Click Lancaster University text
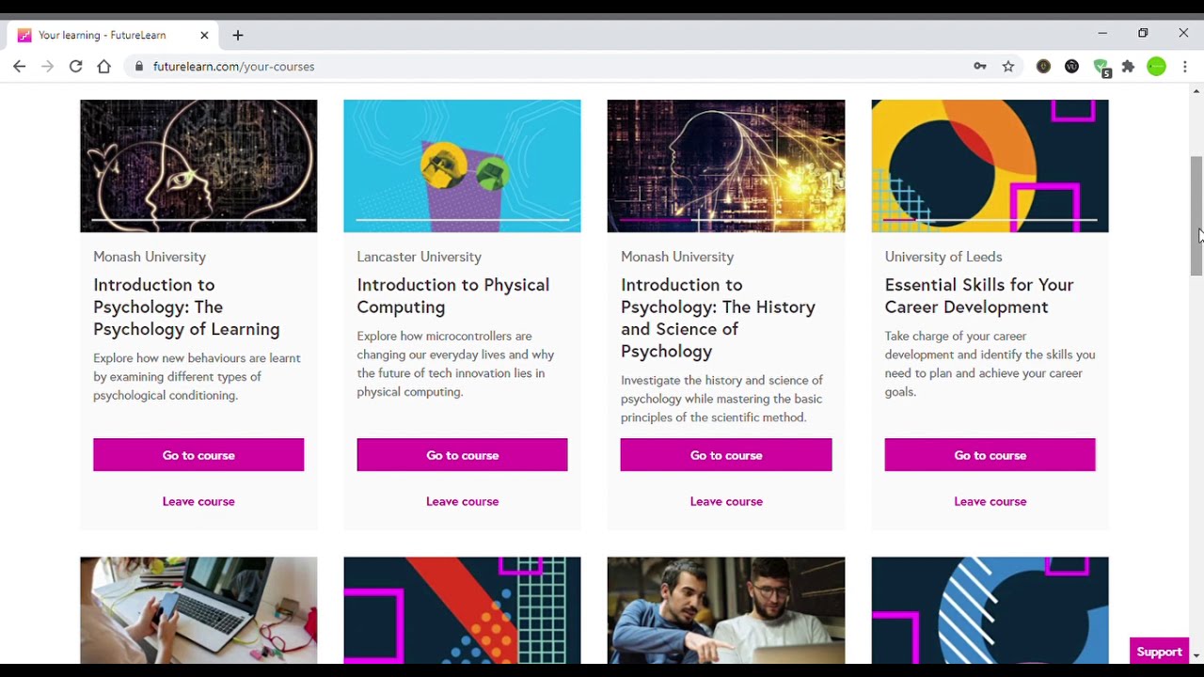Viewport: 1204px width, 677px height. coord(419,257)
